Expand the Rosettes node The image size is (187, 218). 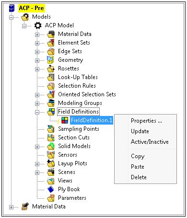(x=37, y=69)
